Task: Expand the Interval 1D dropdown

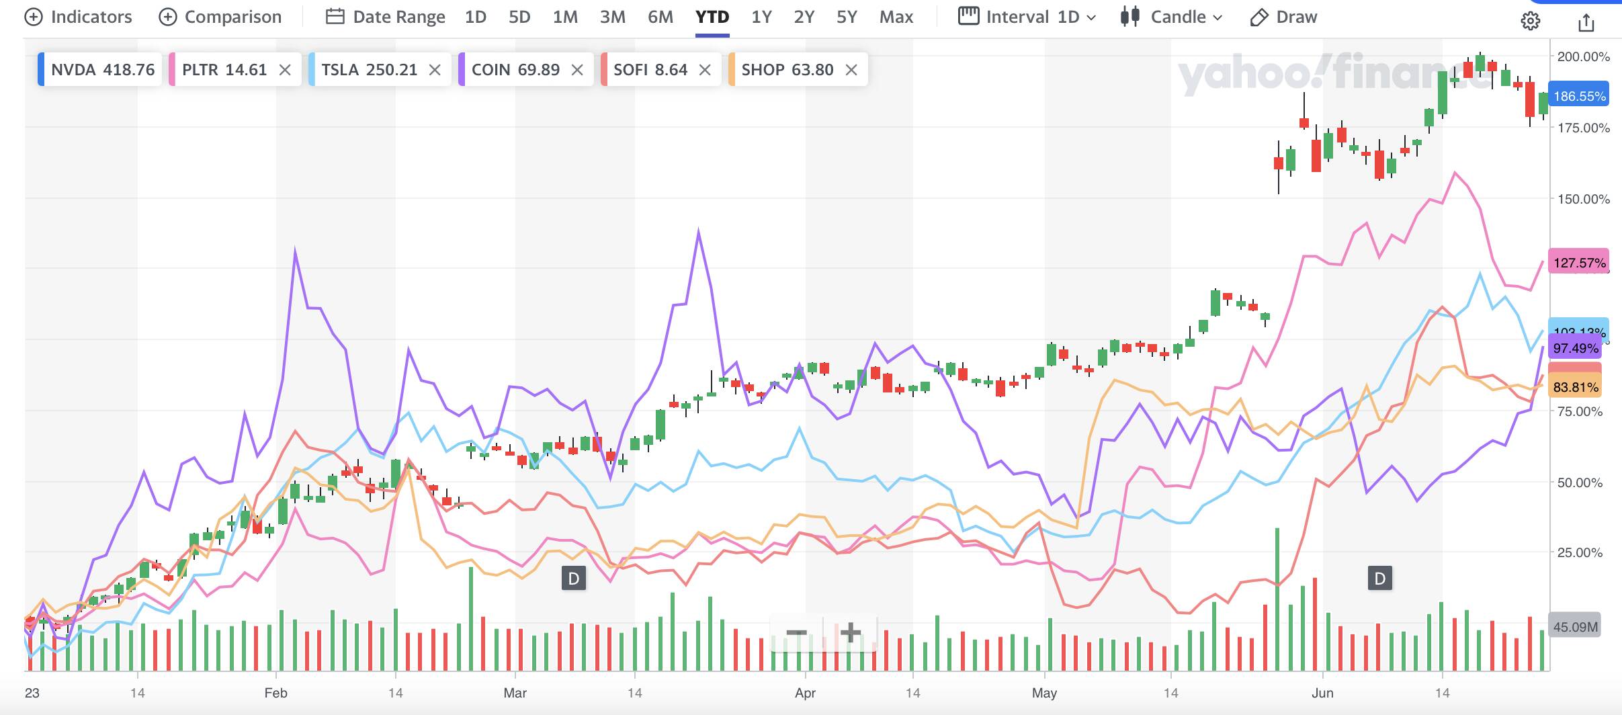Action: click(x=1027, y=17)
